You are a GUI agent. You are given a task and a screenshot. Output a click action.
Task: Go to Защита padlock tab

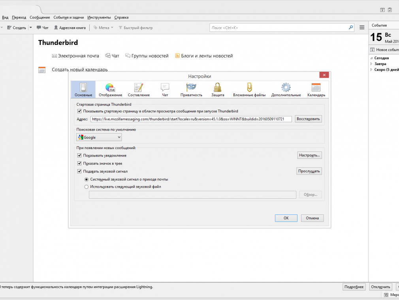coord(218,89)
